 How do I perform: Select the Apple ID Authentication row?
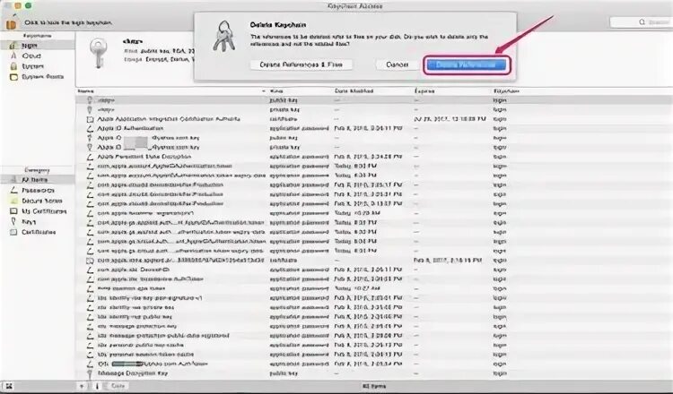pos(374,128)
